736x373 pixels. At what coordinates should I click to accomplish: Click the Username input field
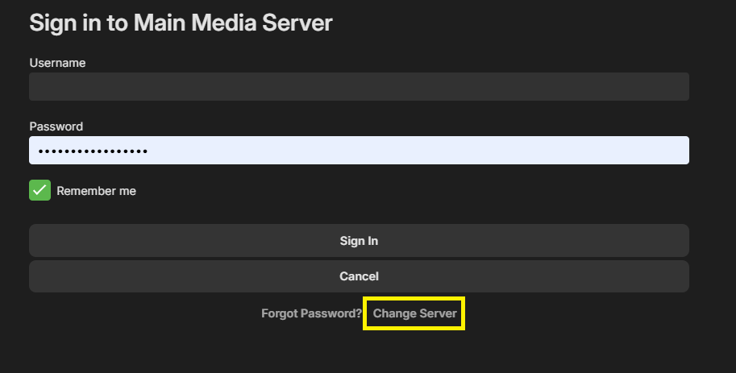(x=359, y=87)
